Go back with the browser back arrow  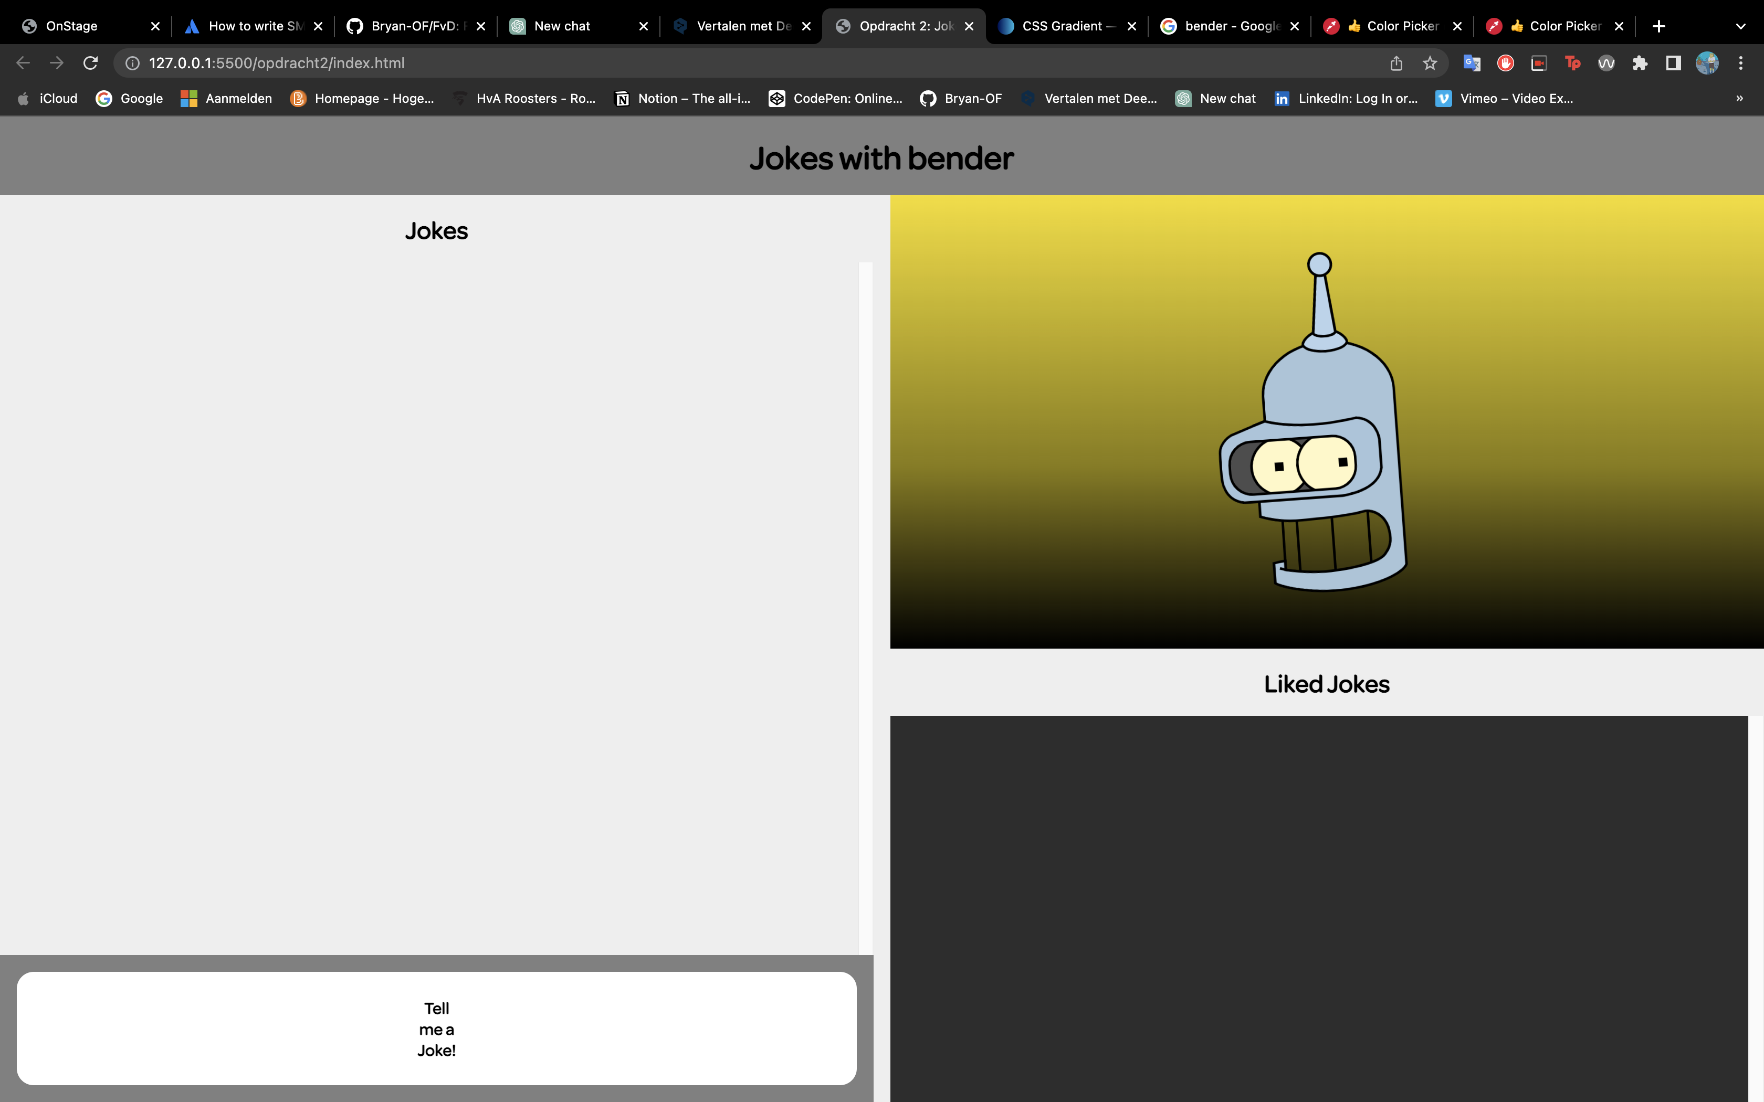point(23,63)
